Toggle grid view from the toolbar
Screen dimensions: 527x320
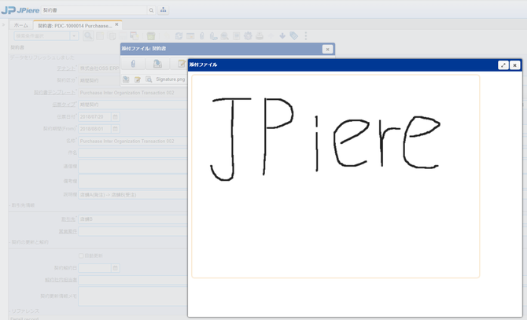[x=190, y=36]
